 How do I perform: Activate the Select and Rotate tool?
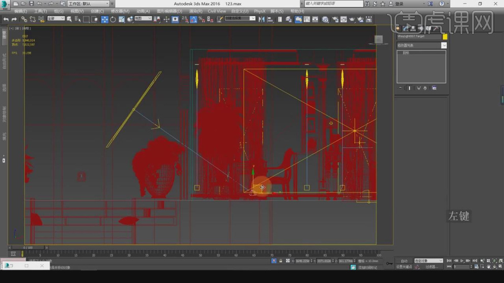click(113, 19)
